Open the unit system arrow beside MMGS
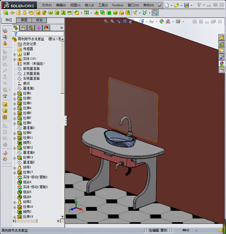This screenshot has width=226, height=234. click(196, 230)
